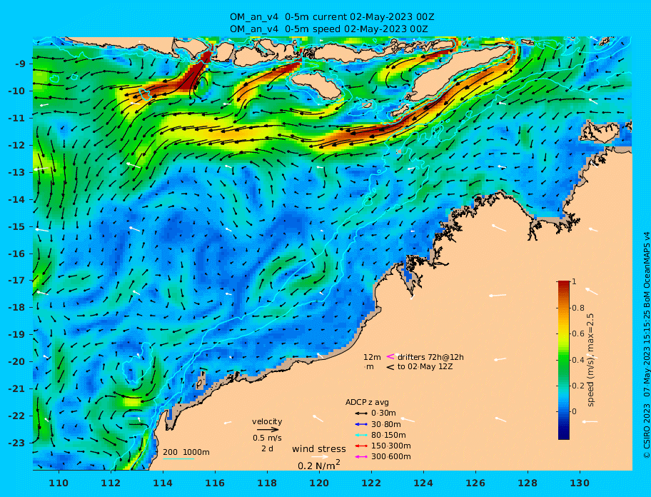Click the title line "OM_an_v4 0-5m speed 02-May-2023 00Z"
Screen dimensions: 651x497
[329, 29]
